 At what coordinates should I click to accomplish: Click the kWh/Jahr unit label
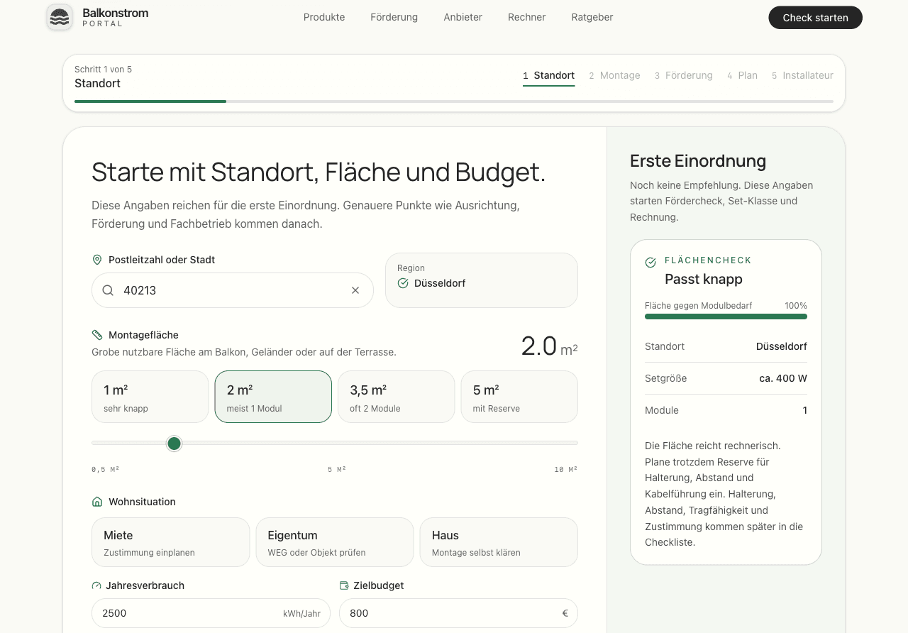pos(301,613)
